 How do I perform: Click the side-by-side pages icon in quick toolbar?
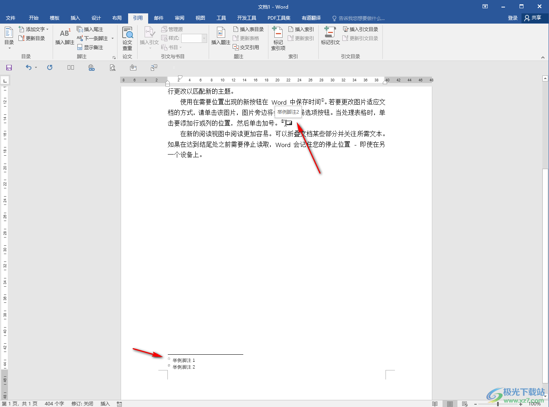pos(71,68)
